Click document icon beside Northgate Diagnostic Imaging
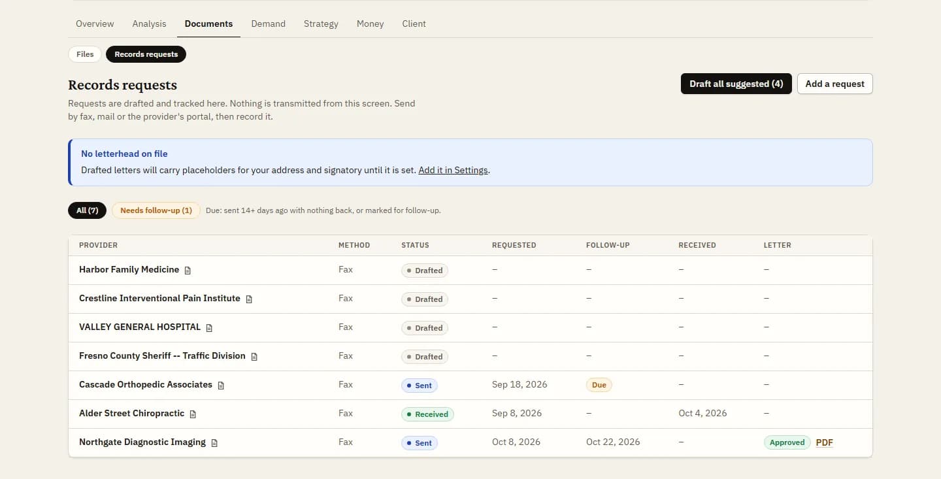The image size is (941, 479). [x=214, y=442]
